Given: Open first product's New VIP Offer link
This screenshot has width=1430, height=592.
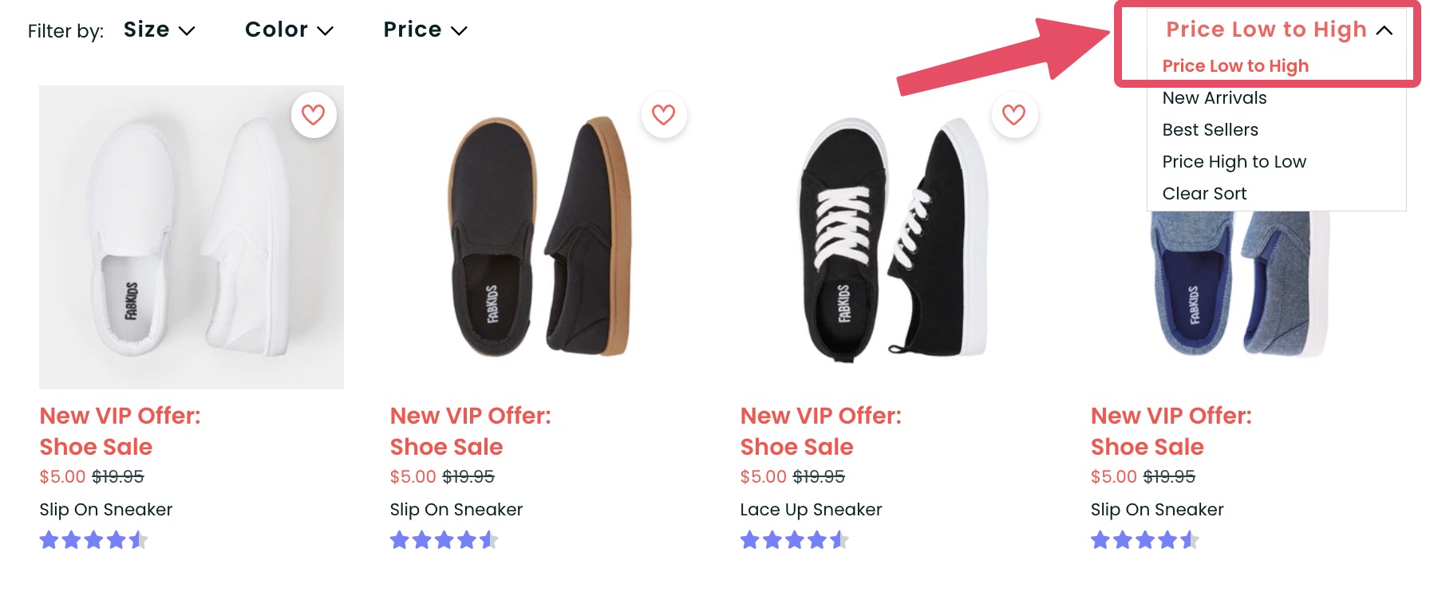Looking at the screenshot, I should pyautogui.click(x=120, y=431).
